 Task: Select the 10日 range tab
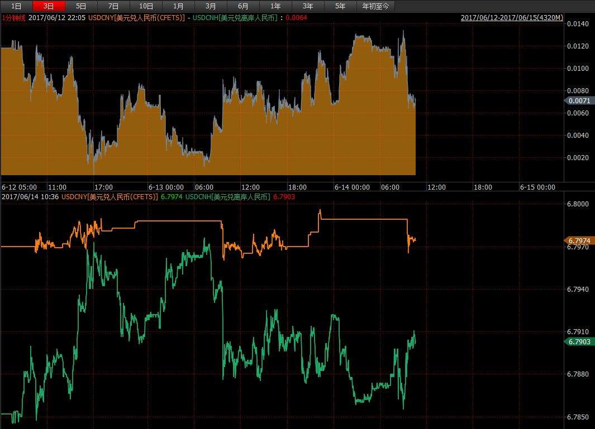click(146, 6)
